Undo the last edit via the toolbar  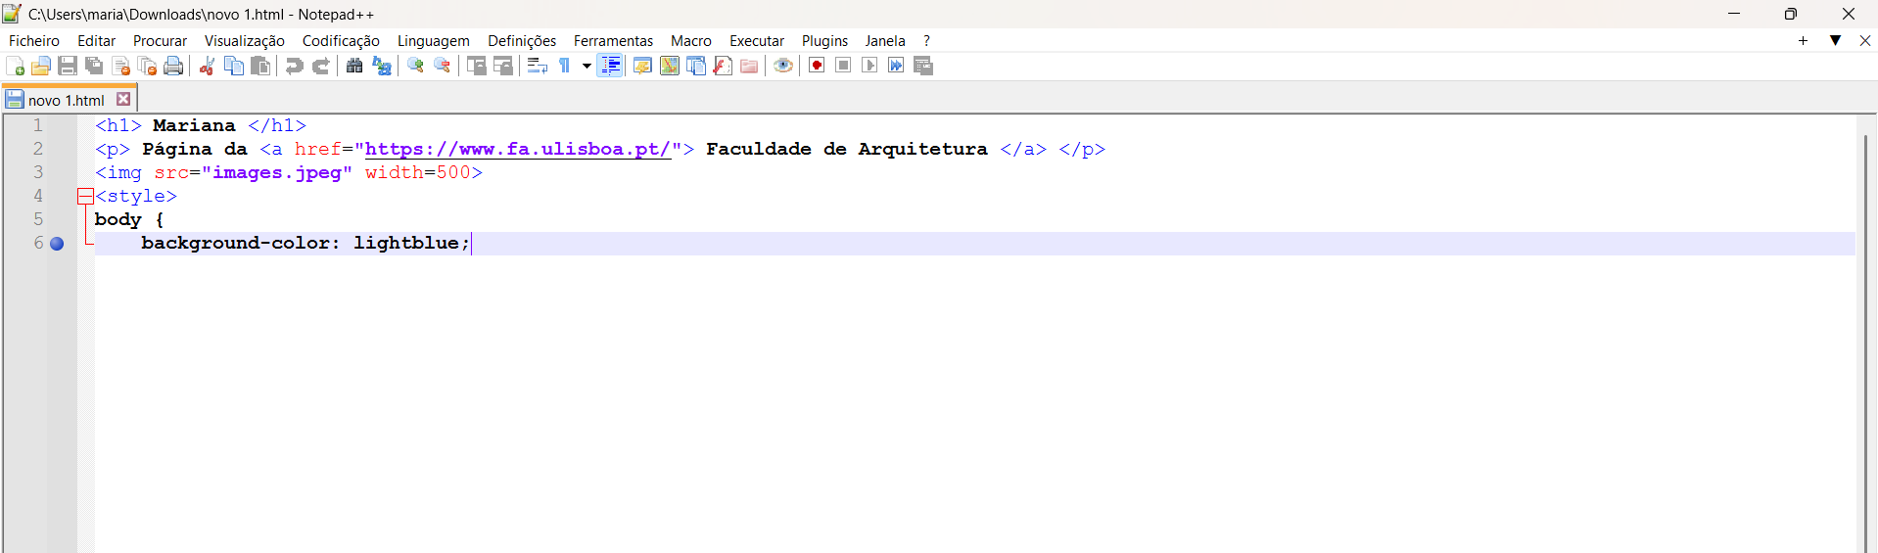(x=294, y=66)
